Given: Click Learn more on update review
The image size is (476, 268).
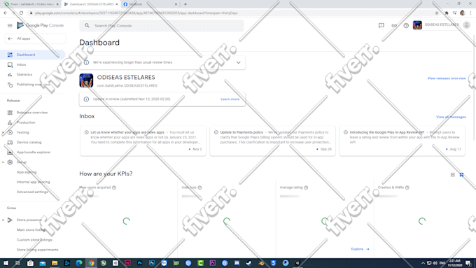Looking at the screenshot, I should [230, 99].
